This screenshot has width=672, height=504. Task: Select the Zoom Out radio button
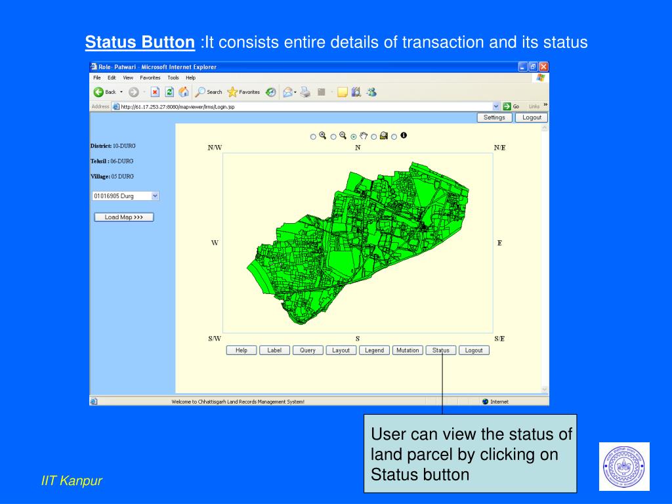coord(333,136)
